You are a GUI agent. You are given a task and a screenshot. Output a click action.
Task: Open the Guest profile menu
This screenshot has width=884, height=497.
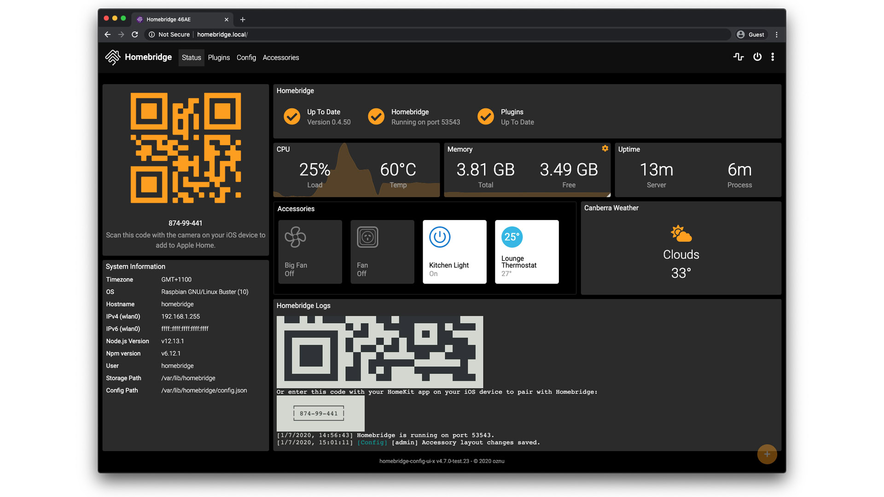[750, 35]
